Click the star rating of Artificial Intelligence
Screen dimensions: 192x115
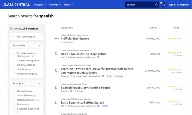pyautogui.click(x=175, y=39)
